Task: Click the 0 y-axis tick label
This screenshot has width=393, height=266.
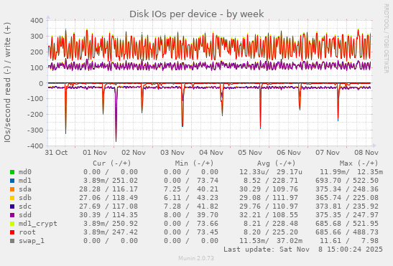Action: click(x=42, y=83)
